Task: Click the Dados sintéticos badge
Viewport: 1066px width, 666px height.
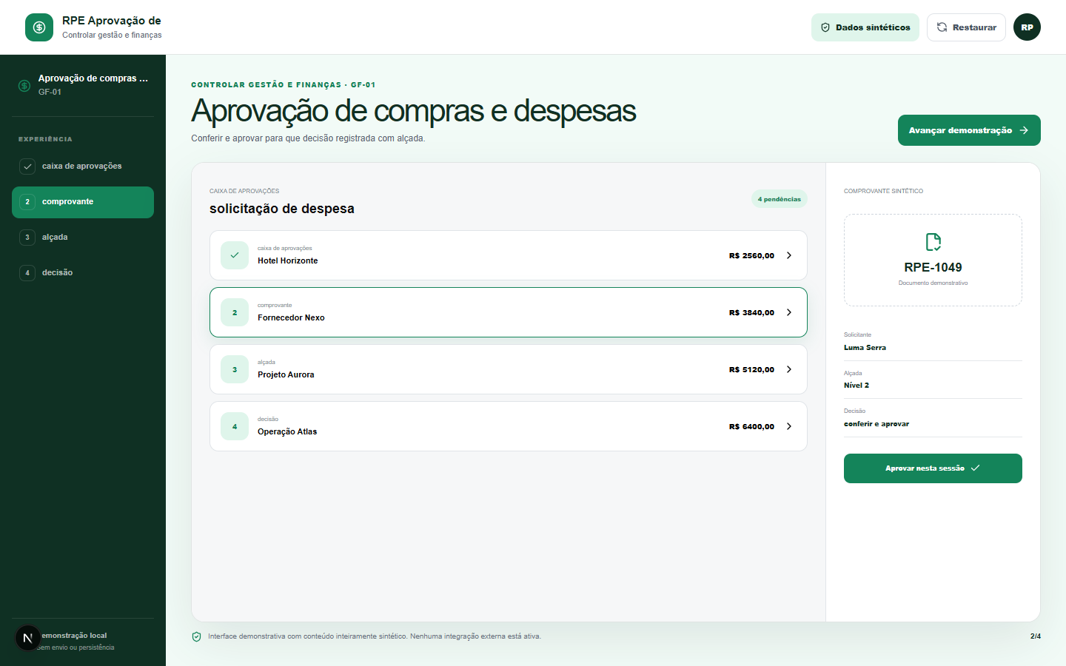Action: tap(865, 27)
